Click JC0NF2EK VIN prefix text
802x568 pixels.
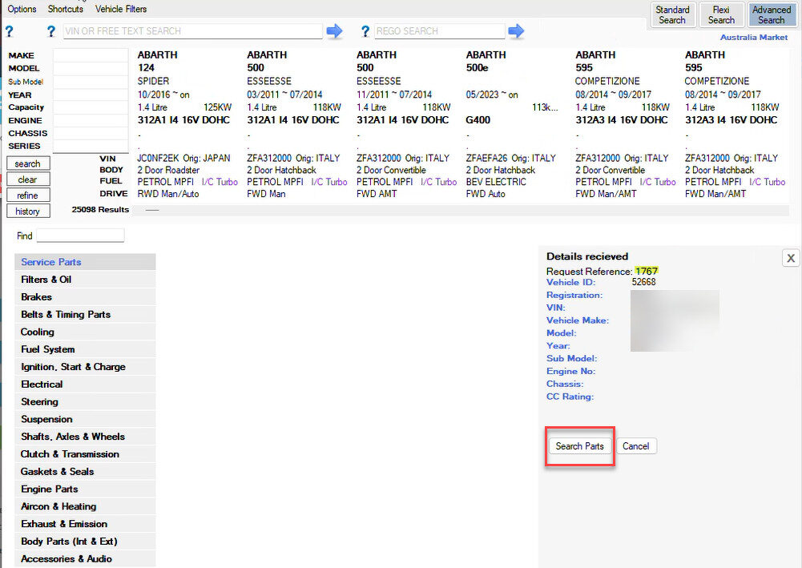[158, 158]
